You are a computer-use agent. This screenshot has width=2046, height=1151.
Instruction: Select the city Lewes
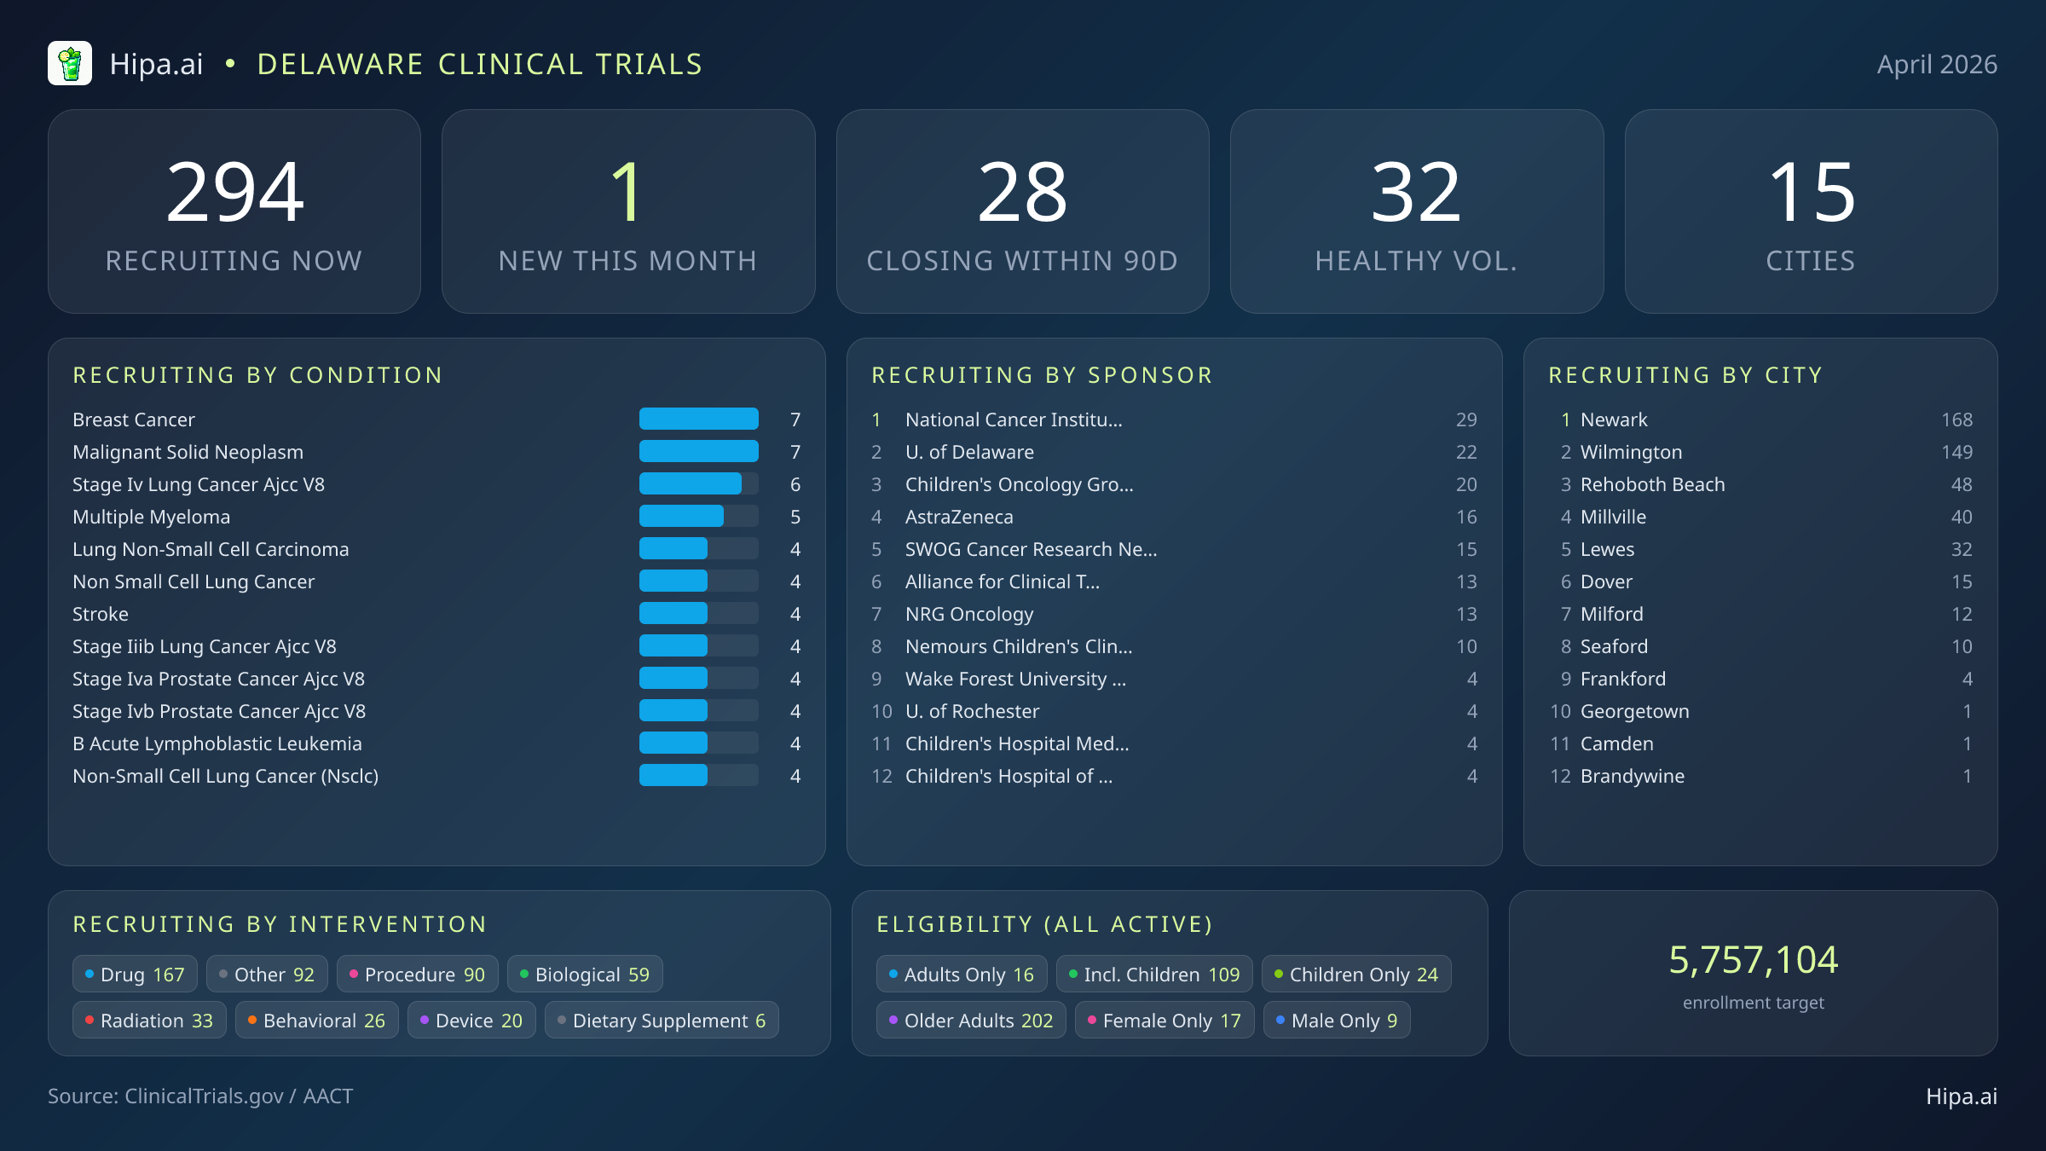pos(1760,549)
